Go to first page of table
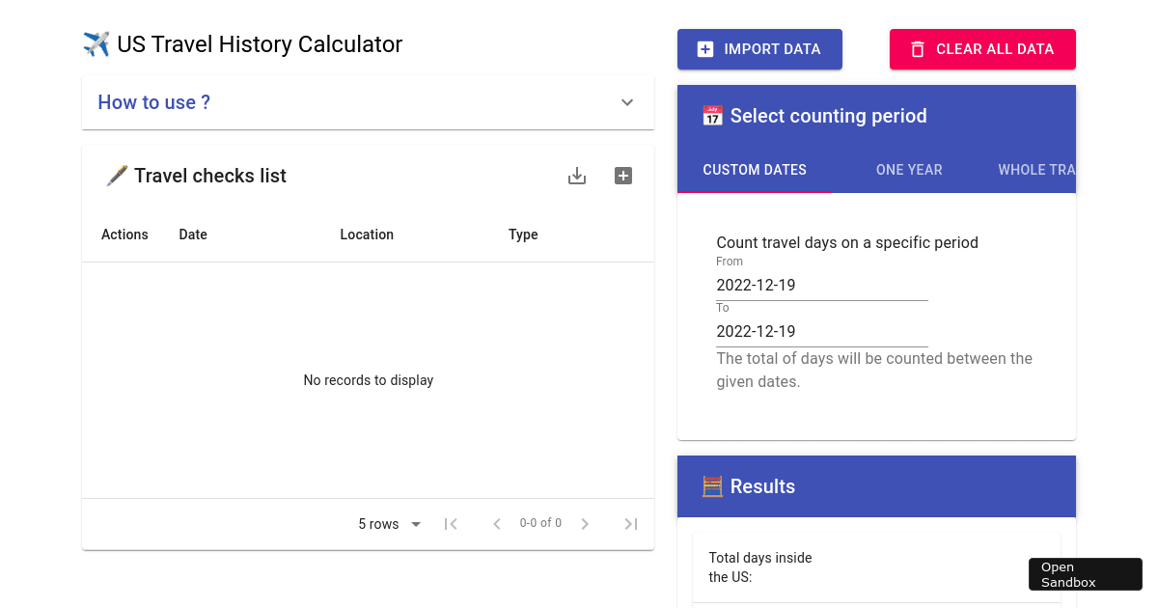 pos(451,524)
